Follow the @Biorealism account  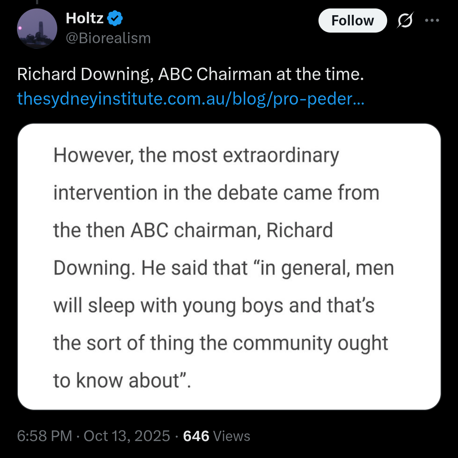352,20
